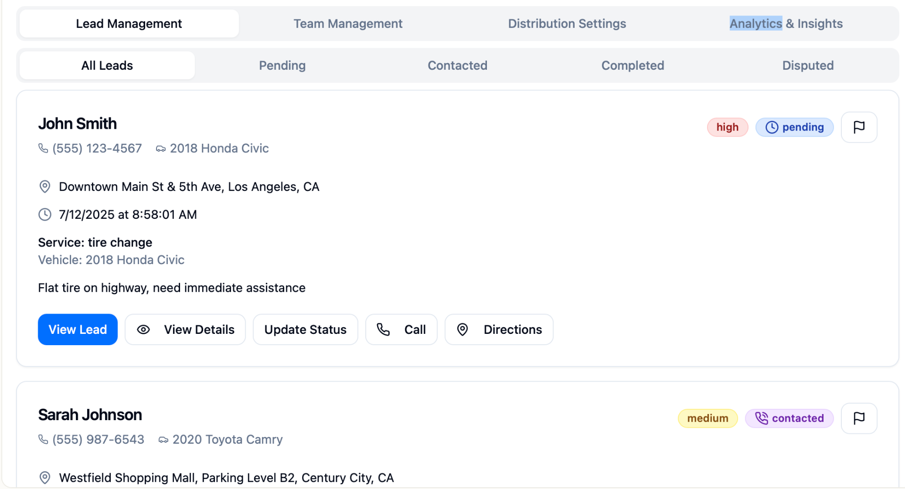905x489 pixels.
Task: Filter leads by Pending
Action: point(282,66)
